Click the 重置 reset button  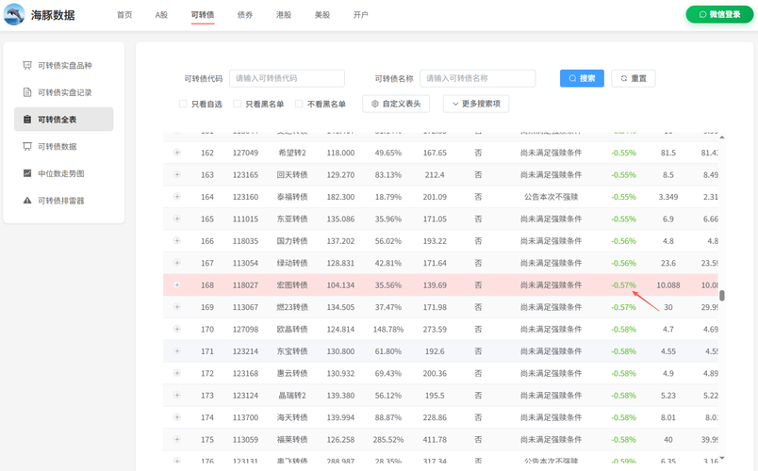(633, 78)
